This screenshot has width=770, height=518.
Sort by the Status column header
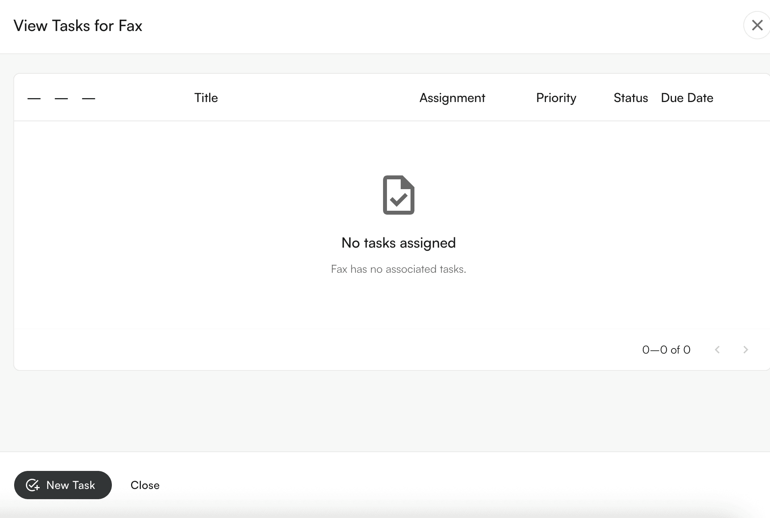click(x=631, y=98)
